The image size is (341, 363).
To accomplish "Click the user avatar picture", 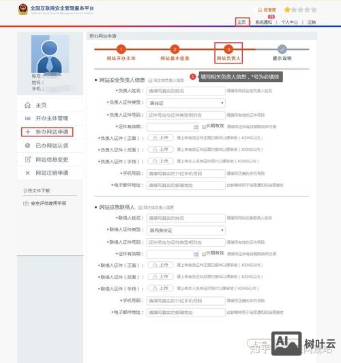I will coord(50,54).
